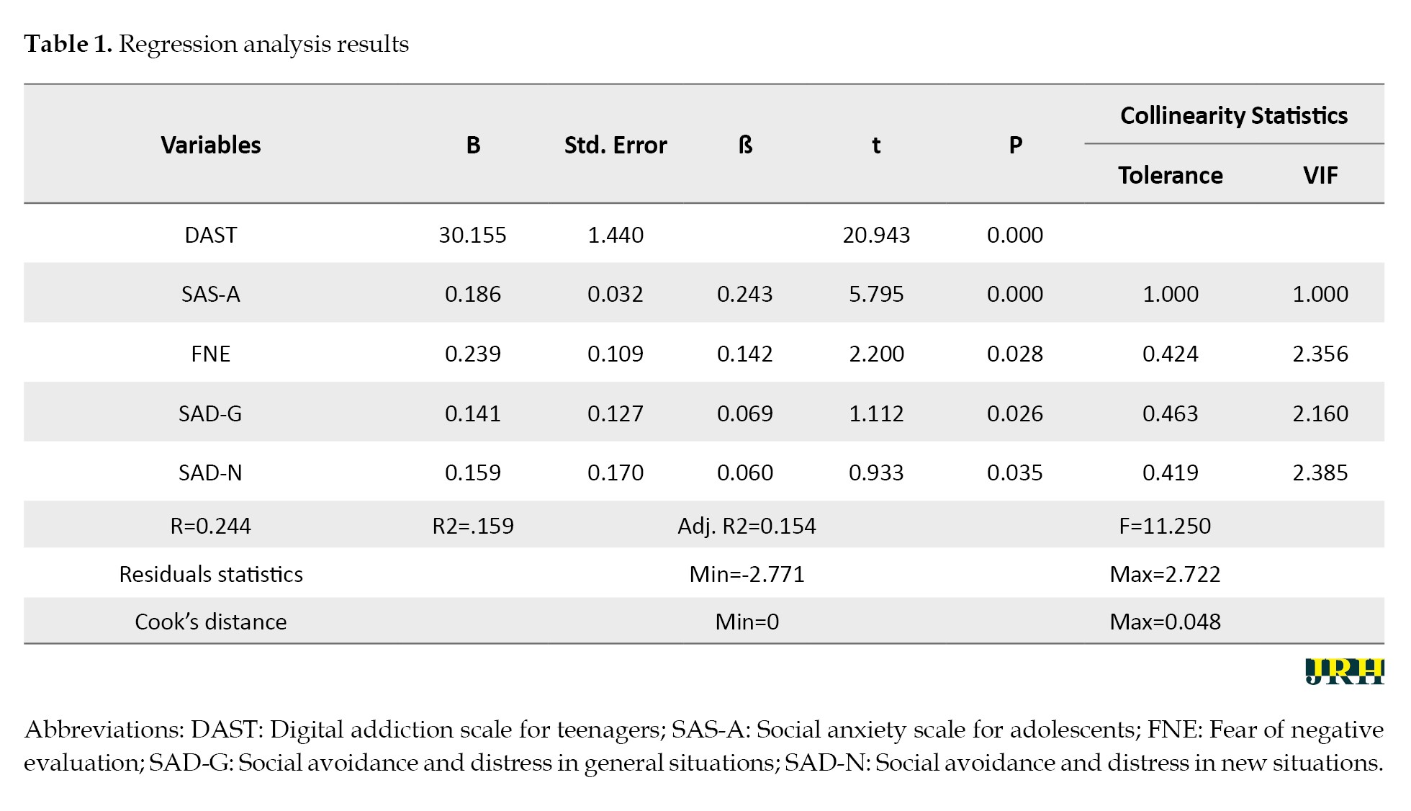The image size is (1411, 811).
Task: Click the Adj. R2=0.154 cell
Action: click(x=747, y=526)
